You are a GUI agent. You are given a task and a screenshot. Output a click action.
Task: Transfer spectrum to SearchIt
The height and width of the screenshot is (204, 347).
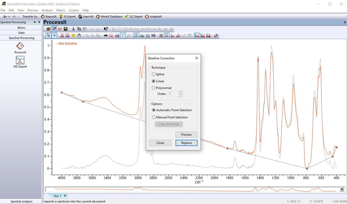(x=86, y=17)
